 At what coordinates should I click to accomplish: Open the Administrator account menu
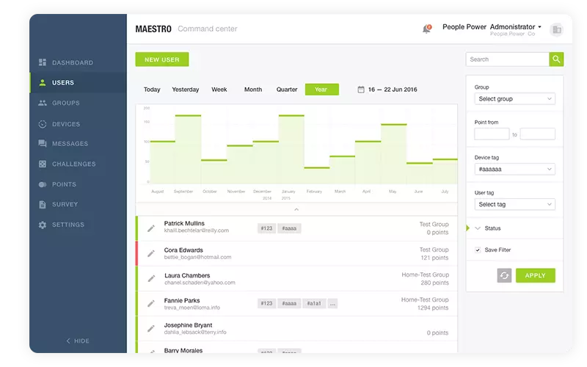click(x=516, y=27)
